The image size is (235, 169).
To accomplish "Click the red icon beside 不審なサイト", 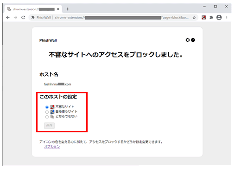I will [x=52, y=107].
